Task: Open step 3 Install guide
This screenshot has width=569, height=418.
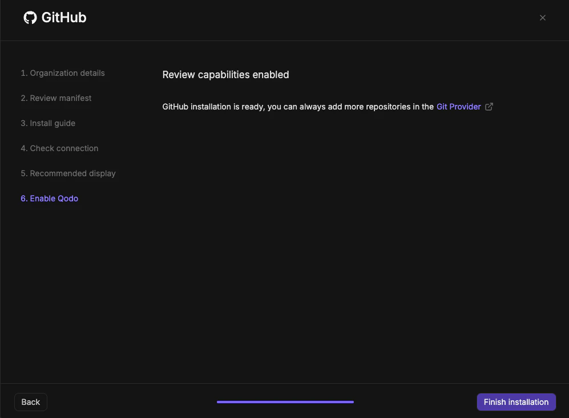Action: click(48, 123)
